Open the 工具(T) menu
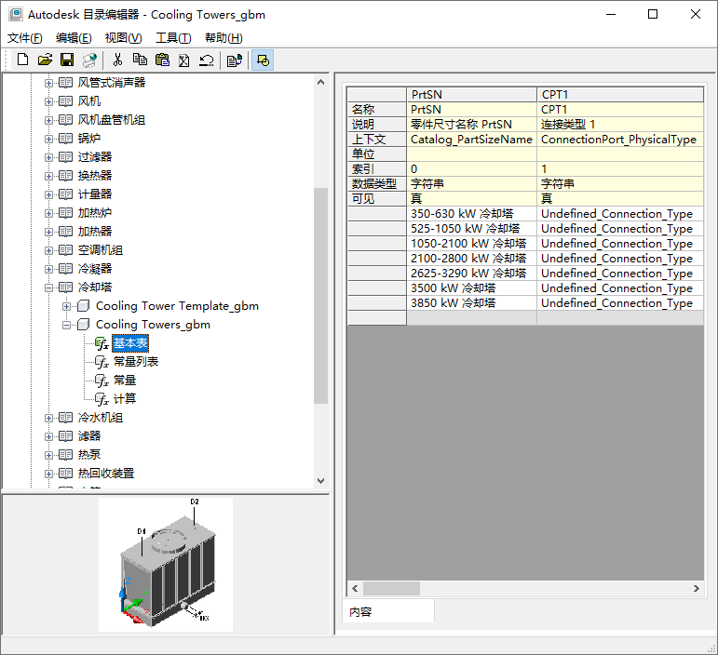 tap(173, 38)
